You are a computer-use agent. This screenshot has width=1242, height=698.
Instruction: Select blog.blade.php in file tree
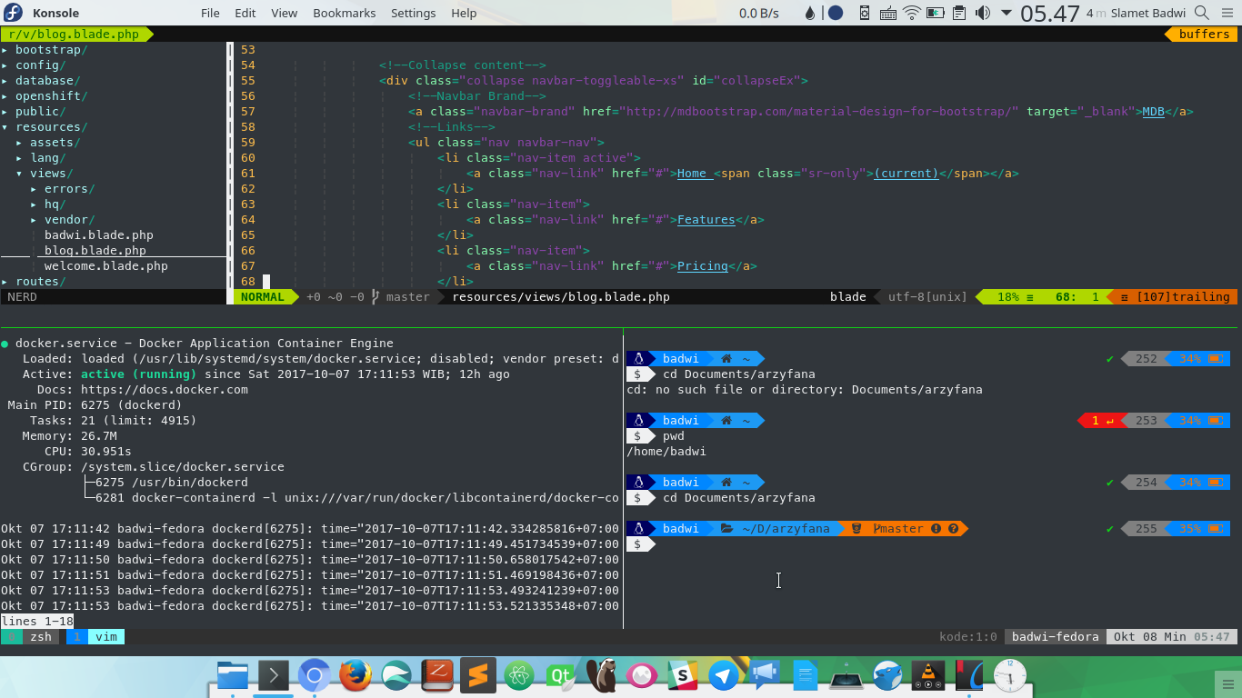[x=95, y=250]
